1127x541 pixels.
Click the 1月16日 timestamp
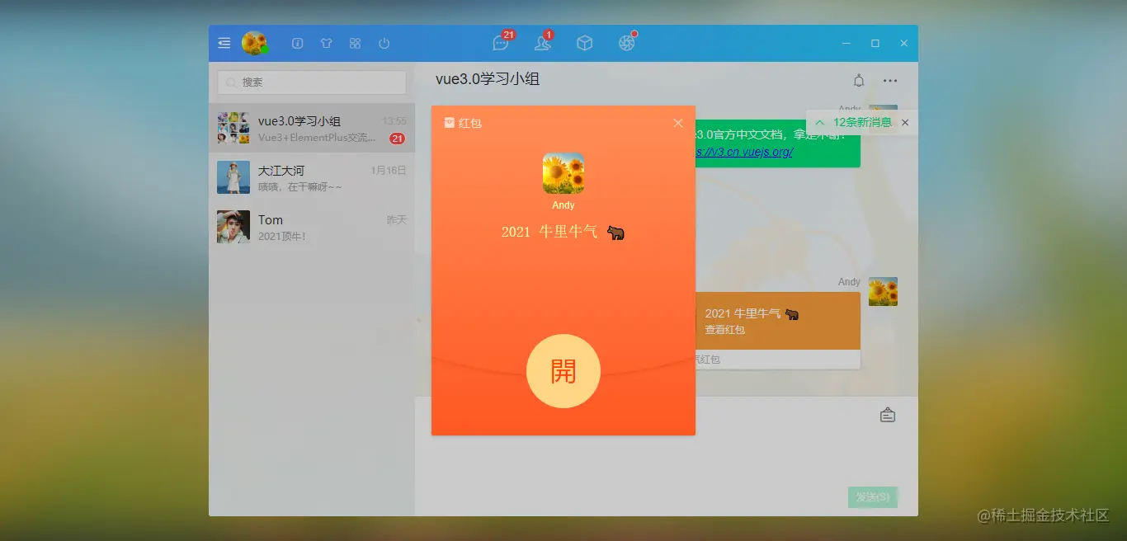(389, 171)
